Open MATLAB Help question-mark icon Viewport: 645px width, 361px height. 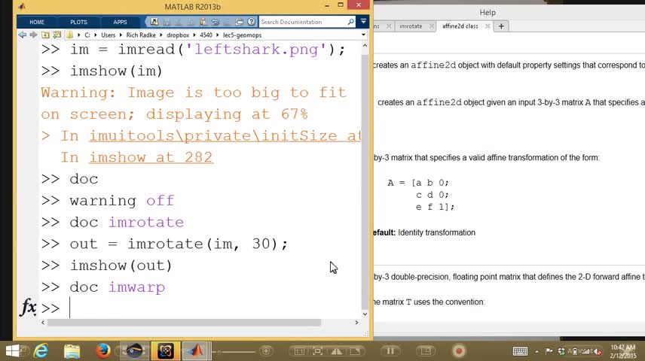pos(252,22)
